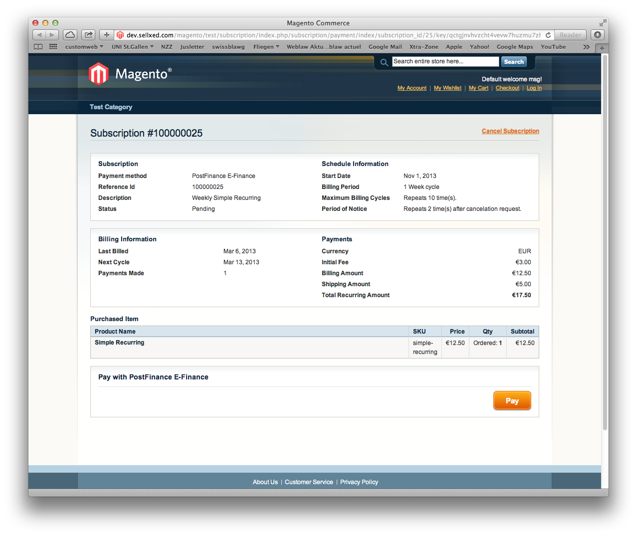Click the page vertical scrollbar

pos(605,242)
